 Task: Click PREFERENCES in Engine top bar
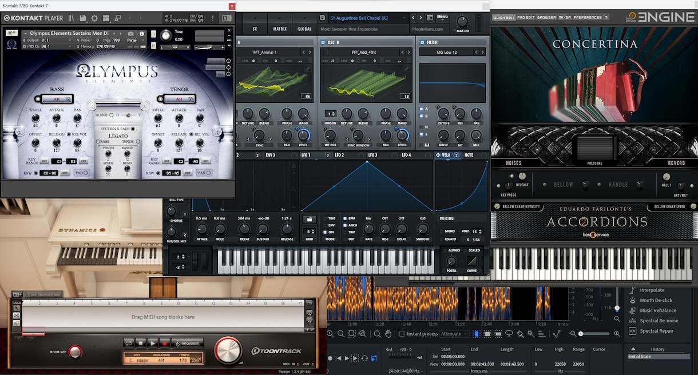pos(588,18)
